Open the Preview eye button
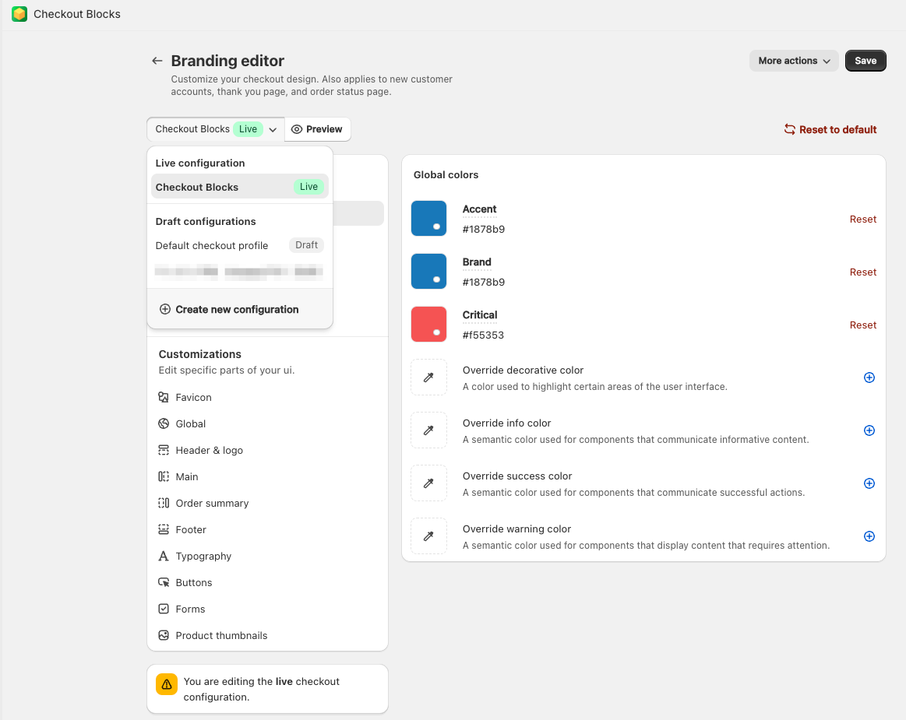 [317, 129]
